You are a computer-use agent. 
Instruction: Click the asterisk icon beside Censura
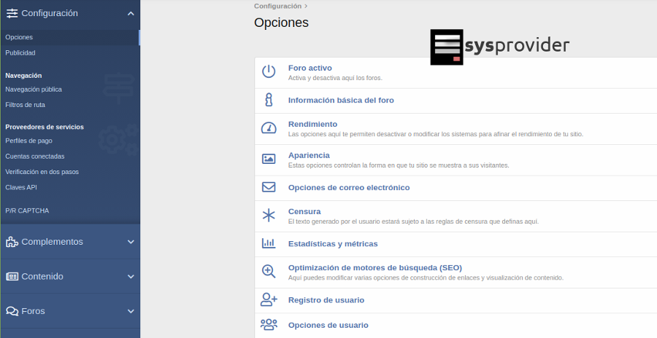[269, 216]
